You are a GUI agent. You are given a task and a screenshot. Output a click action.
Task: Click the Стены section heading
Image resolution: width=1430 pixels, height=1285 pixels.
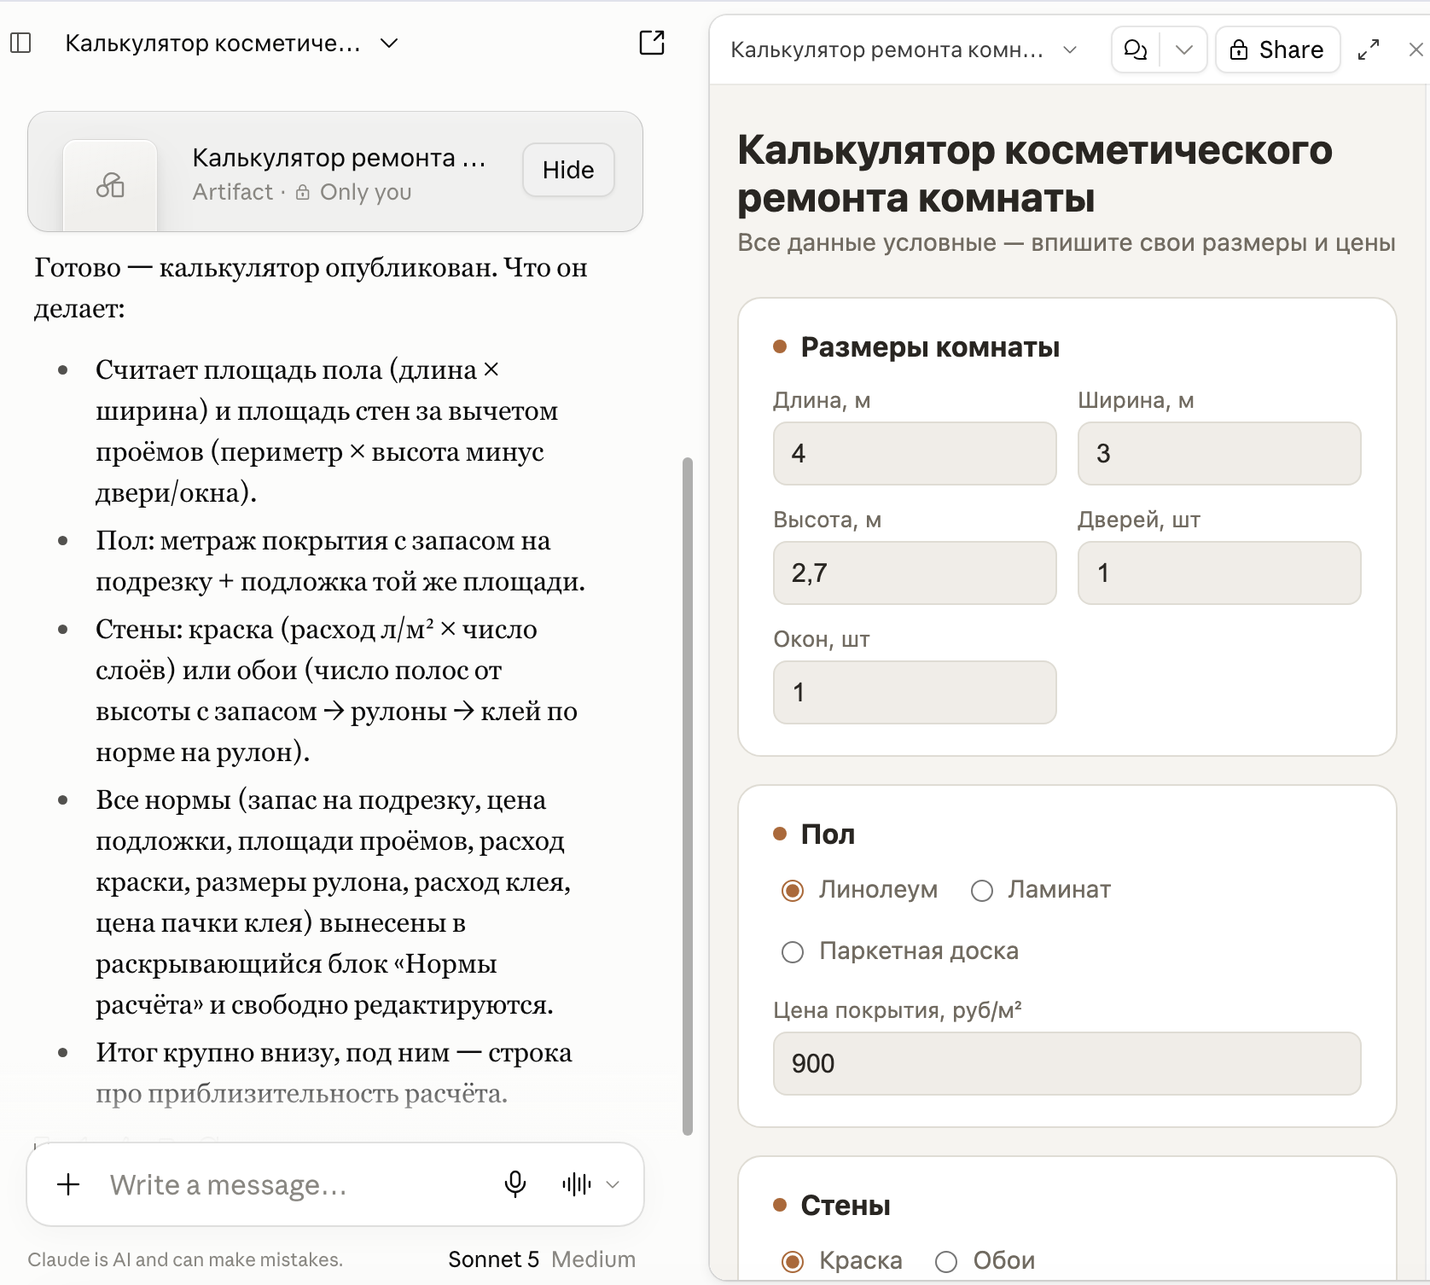(x=846, y=1206)
